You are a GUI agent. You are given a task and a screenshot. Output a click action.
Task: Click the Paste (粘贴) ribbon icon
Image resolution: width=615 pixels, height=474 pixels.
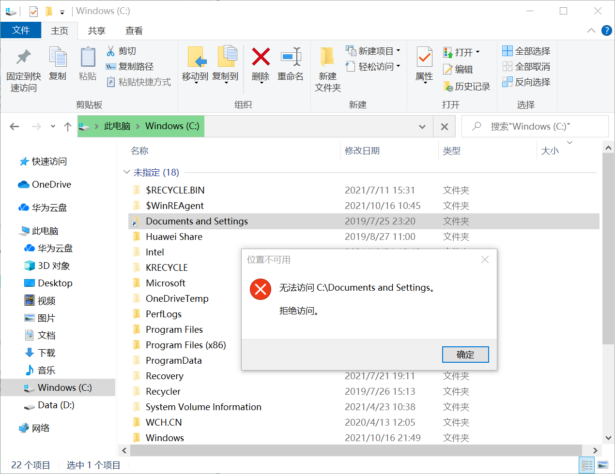pos(88,57)
